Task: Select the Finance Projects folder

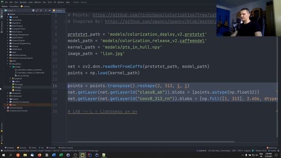Action: pyautogui.click(x=18, y=40)
